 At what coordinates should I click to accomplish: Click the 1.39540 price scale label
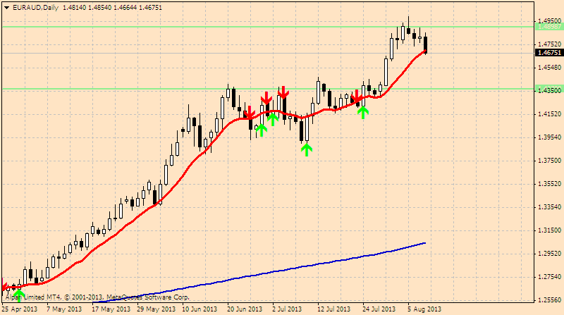pos(550,137)
